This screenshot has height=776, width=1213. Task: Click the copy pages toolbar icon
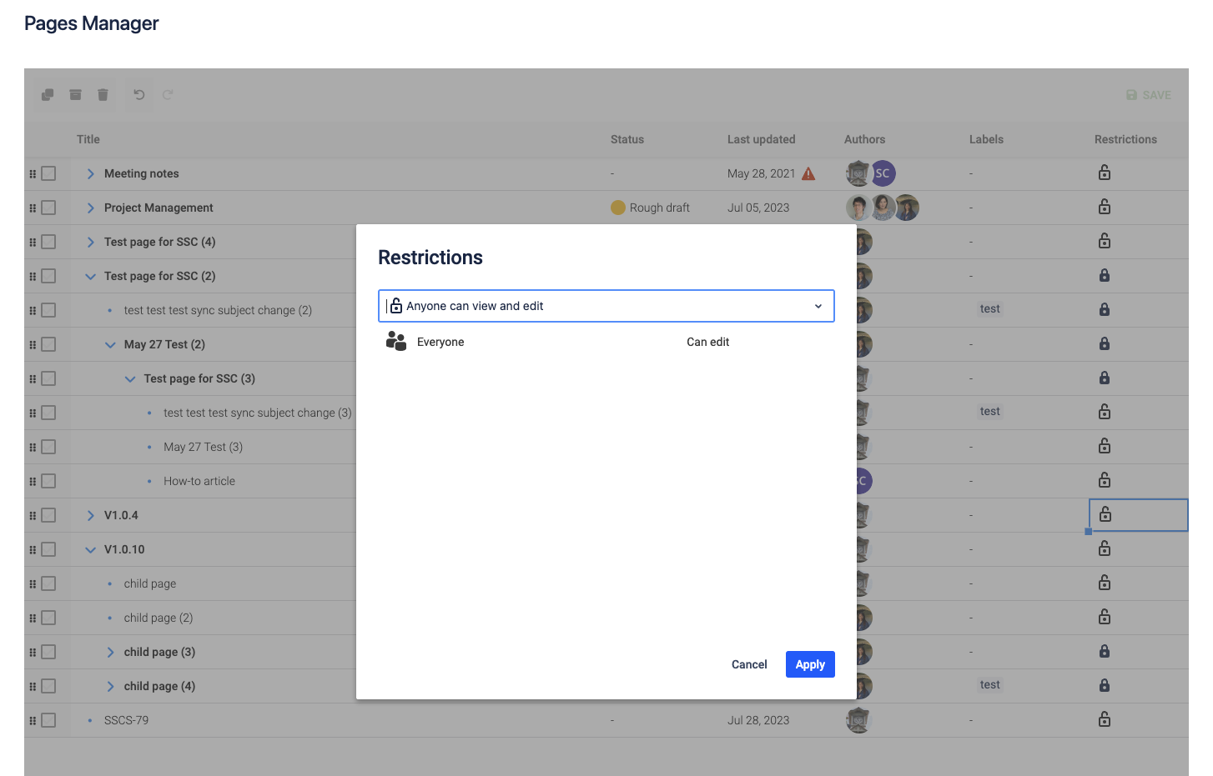(x=48, y=95)
